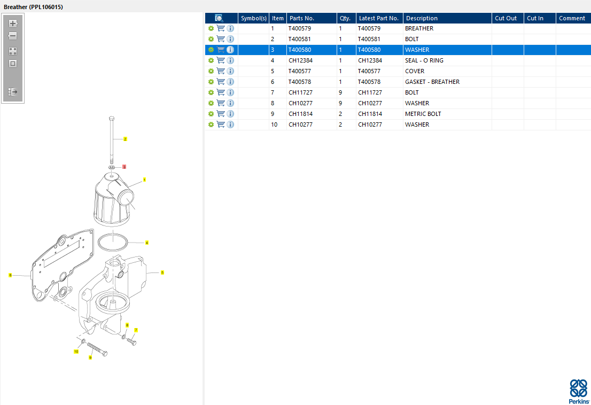591x405 pixels.
Task: Click green gear icon for item 10 WASHER
Action: click(211, 124)
